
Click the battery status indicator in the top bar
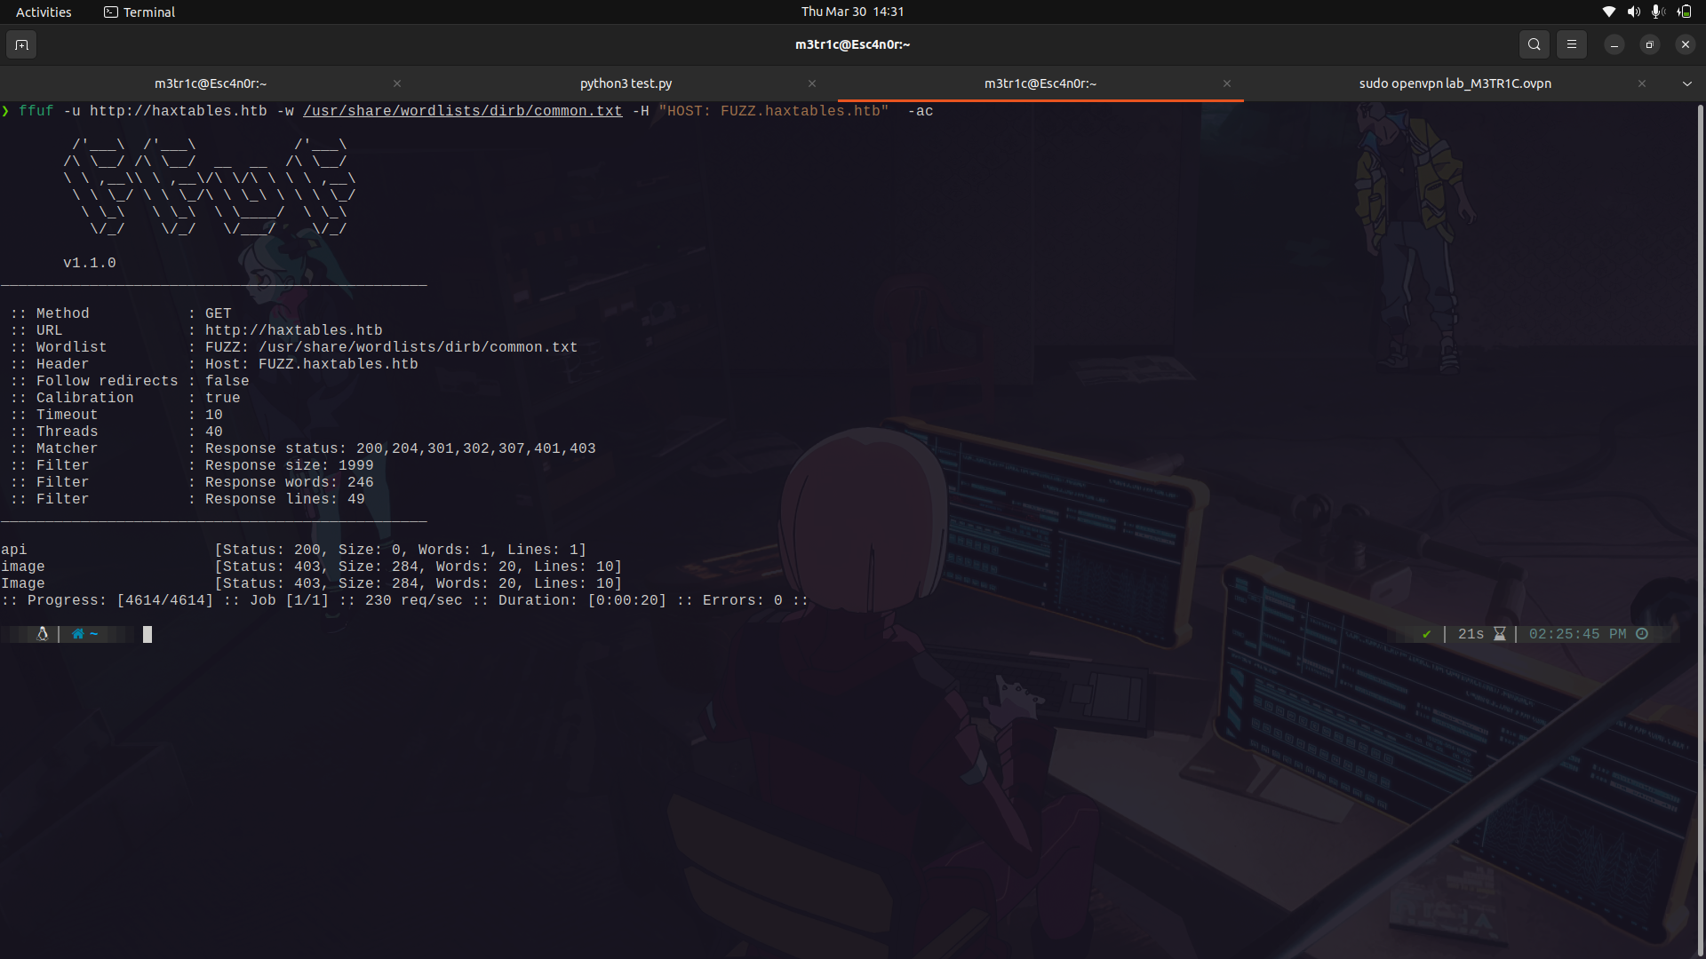click(x=1685, y=12)
